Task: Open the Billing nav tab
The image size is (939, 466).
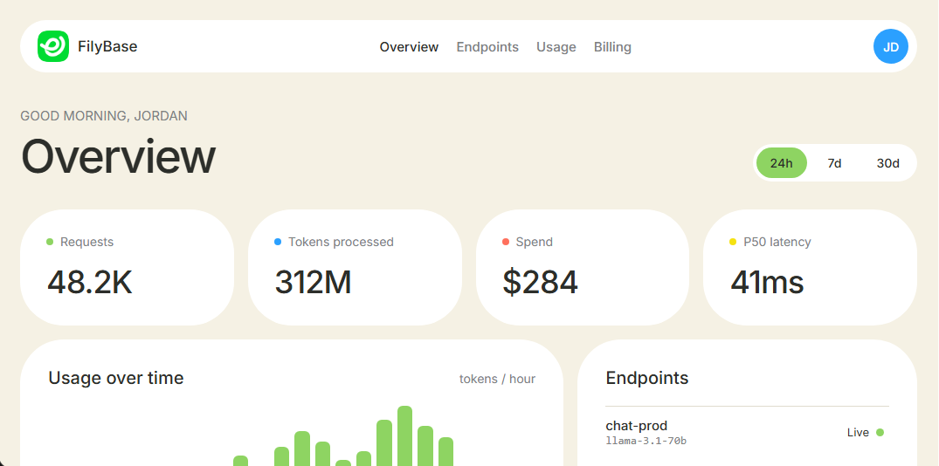Action: point(612,46)
